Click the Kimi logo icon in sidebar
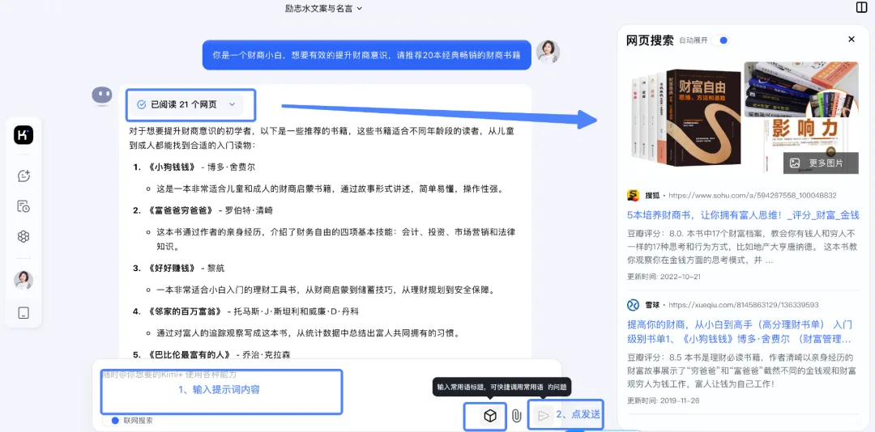The image size is (875, 432). coord(23,135)
